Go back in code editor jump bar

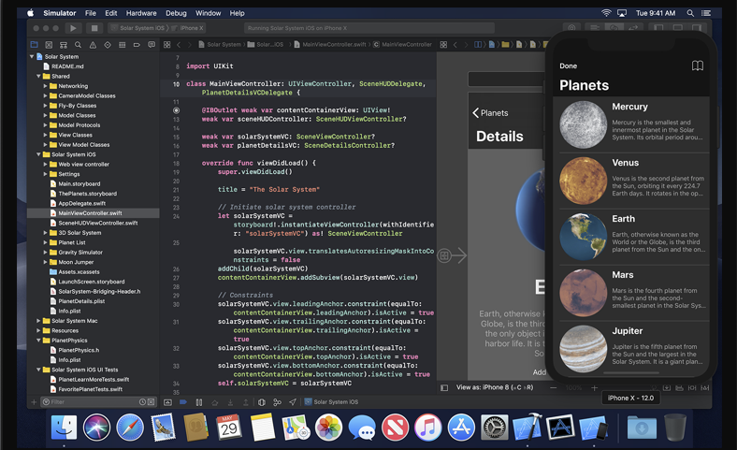pos(179,45)
